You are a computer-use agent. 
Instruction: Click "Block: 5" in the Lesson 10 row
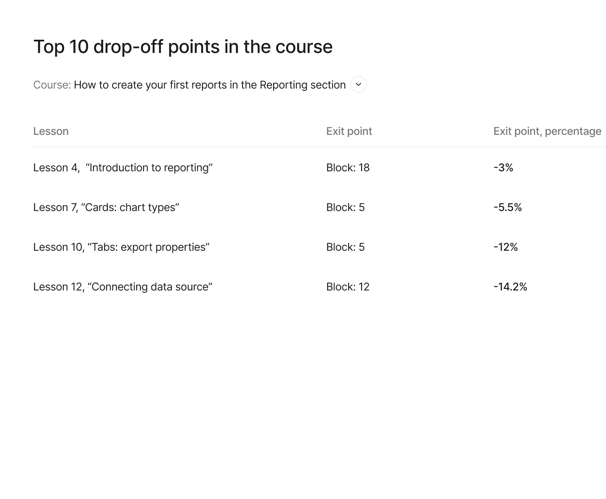(x=345, y=247)
